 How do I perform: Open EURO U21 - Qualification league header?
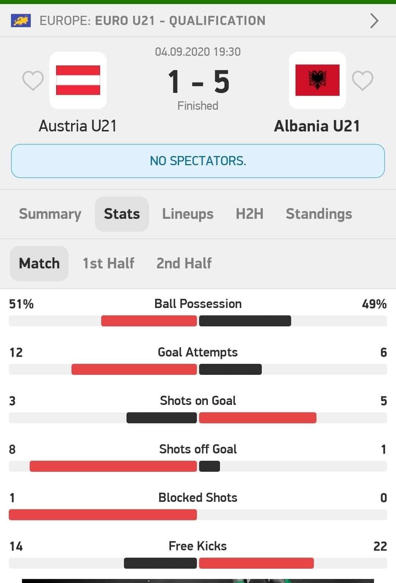tap(198, 21)
